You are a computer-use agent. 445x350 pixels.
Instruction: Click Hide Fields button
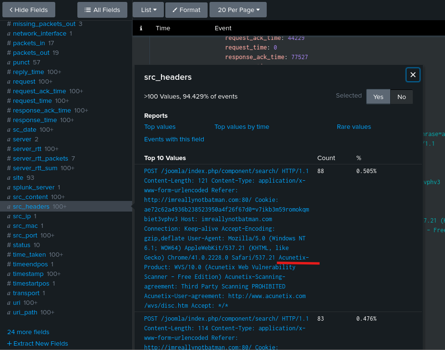click(x=29, y=10)
